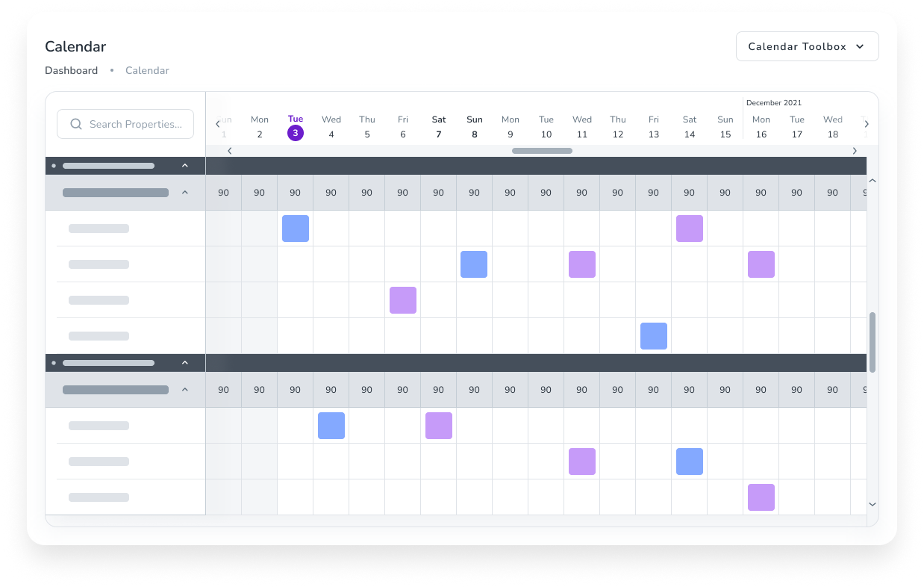Select the Fri 6 date header
Screen dimensions: 924x587
click(x=403, y=127)
